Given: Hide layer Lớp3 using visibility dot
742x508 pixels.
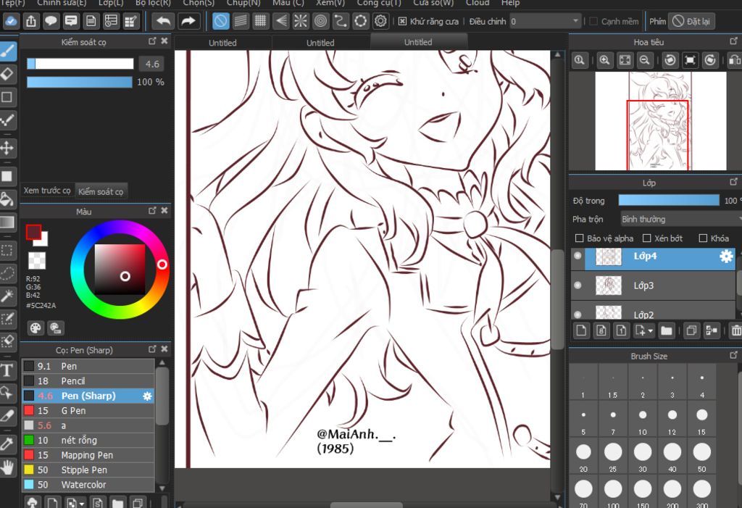Looking at the screenshot, I should point(578,286).
